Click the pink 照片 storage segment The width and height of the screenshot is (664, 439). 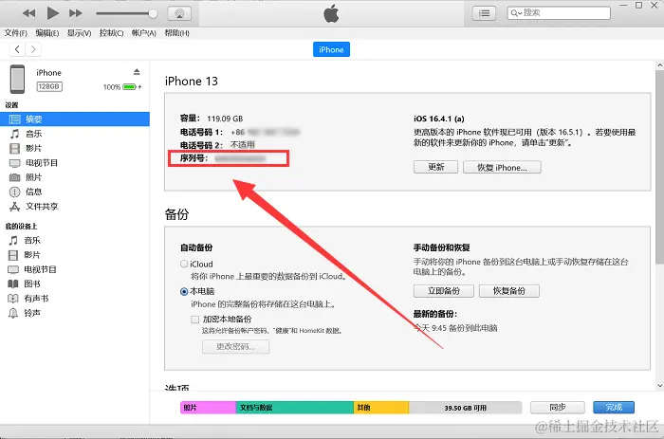(208, 408)
